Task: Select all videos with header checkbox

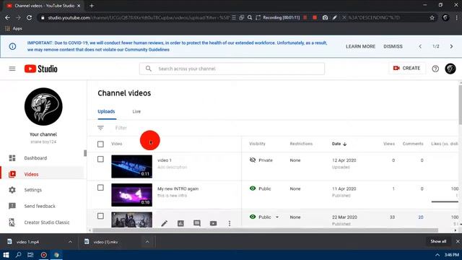Action: (x=100, y=144)
